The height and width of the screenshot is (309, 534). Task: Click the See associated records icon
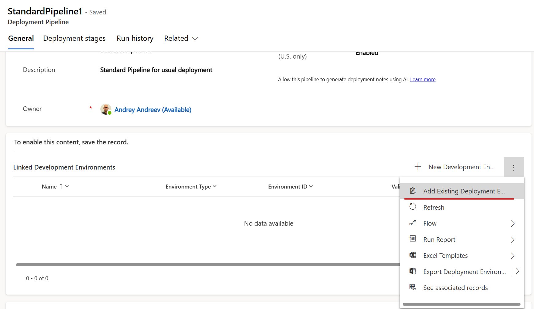[413, 288]
